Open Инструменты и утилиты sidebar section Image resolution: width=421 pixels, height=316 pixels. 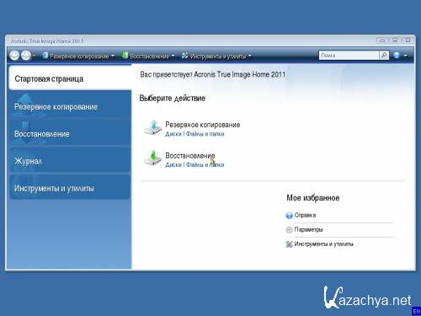coord(70,188)
